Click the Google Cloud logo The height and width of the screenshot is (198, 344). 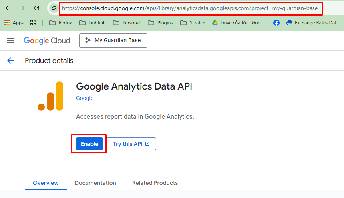(47, 41)
